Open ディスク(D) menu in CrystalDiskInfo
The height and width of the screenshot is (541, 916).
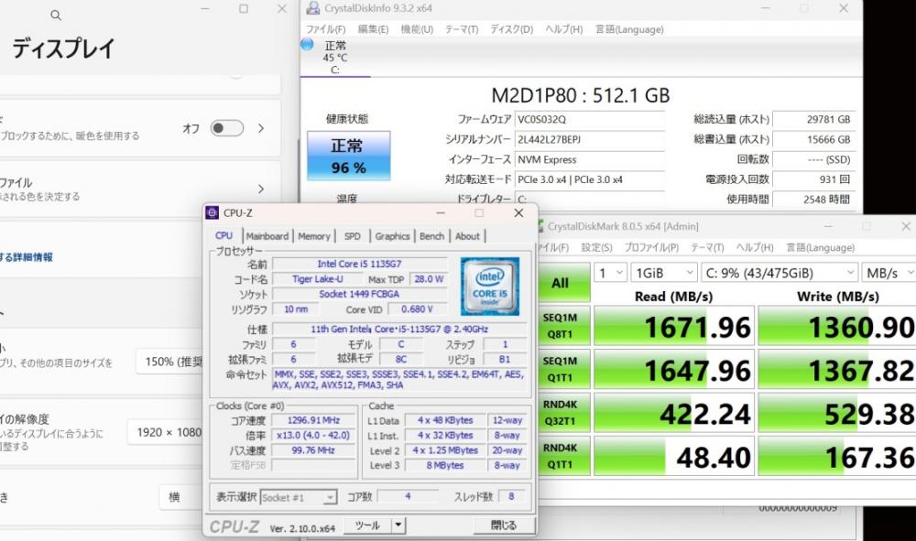pyautogui.click(x=512, y=29)
